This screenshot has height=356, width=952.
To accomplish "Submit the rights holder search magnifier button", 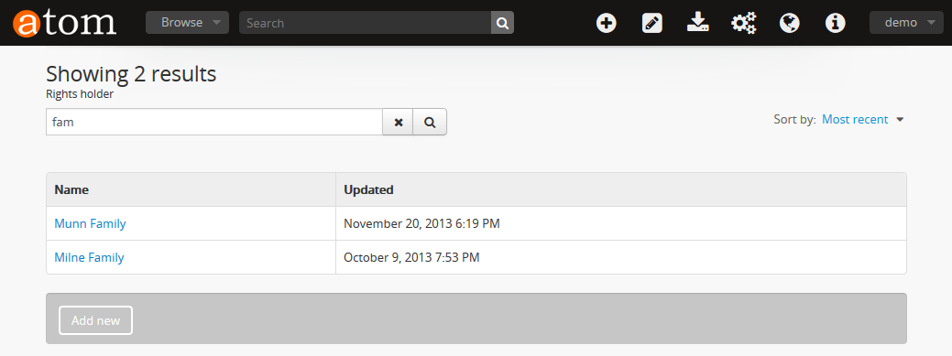I will click(430, 122).
